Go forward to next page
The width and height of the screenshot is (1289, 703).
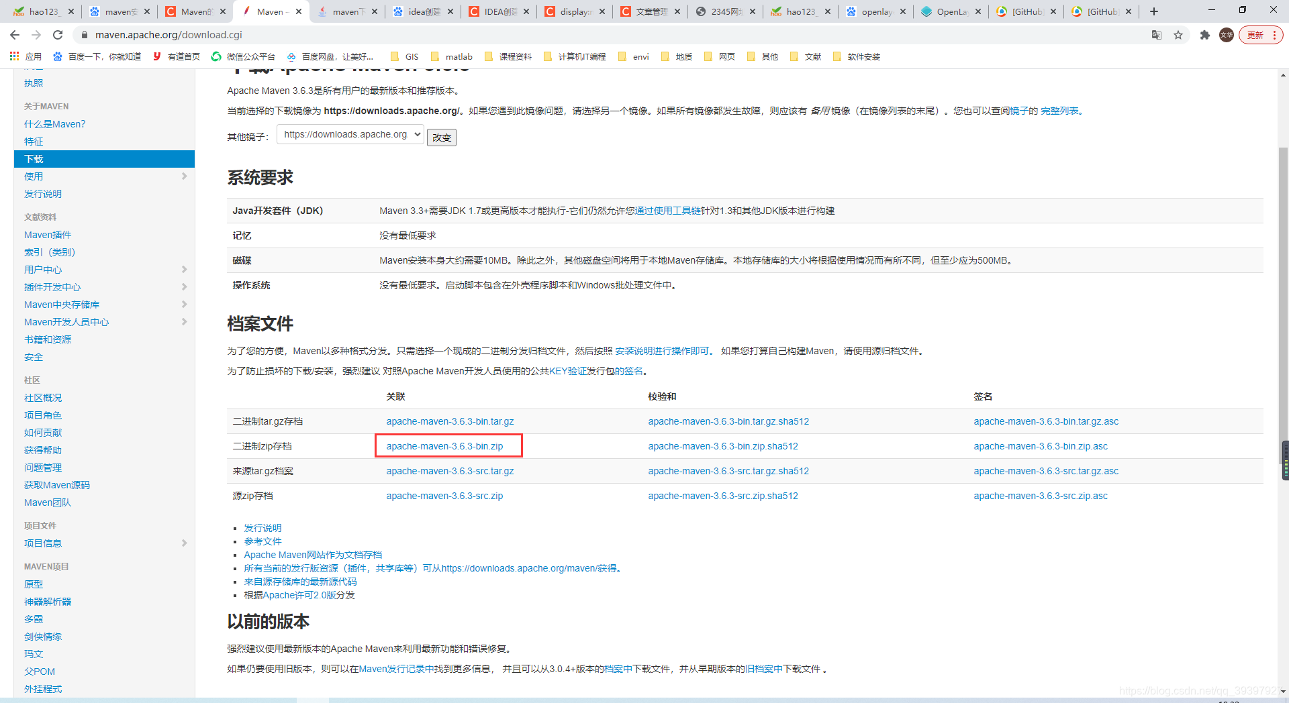(x=36, y=35)
